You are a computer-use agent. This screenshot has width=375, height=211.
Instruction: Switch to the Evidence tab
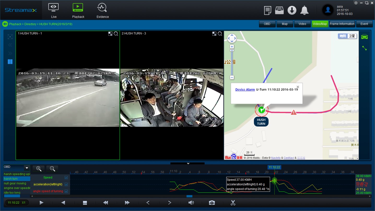tap(102, 10)
